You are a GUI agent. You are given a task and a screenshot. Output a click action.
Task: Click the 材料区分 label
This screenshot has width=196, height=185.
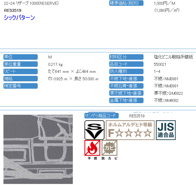126,57
